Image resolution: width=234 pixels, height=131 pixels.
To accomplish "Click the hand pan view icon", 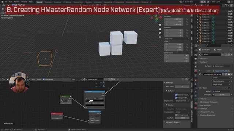I will pos(160,29).
